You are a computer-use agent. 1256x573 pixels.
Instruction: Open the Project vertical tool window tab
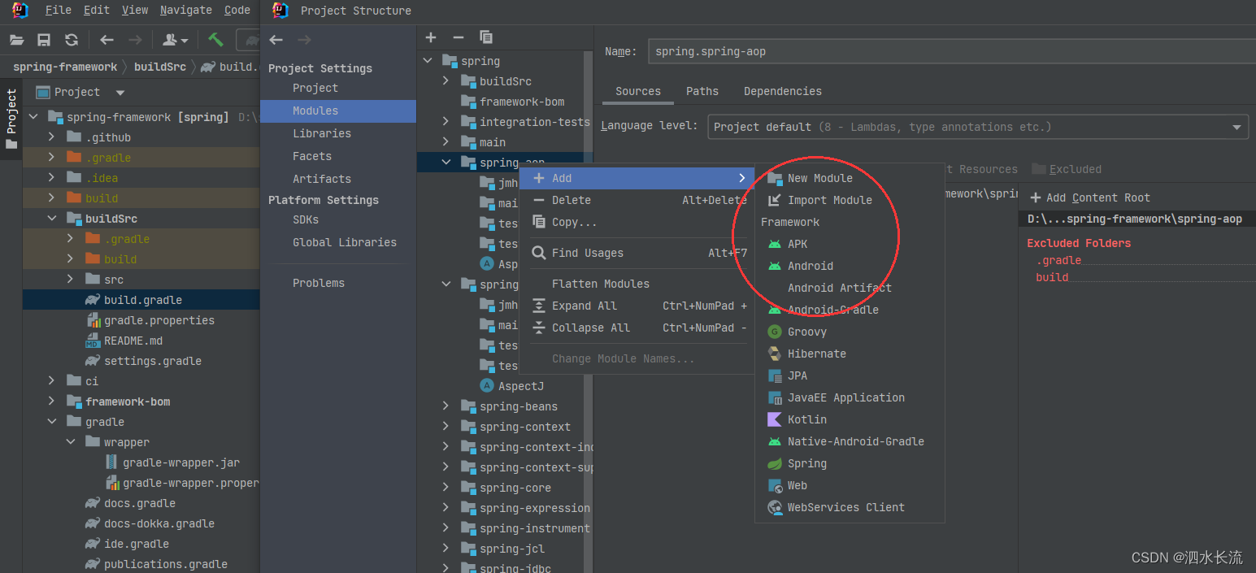[x=11, y=119]
